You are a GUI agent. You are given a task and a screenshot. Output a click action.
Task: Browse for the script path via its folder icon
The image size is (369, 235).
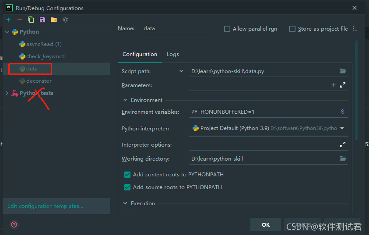(x=343, y=71)
